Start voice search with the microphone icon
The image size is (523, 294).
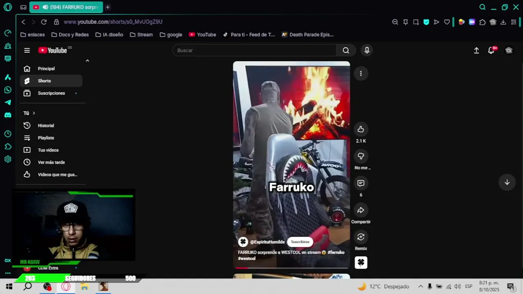(367, 50)
